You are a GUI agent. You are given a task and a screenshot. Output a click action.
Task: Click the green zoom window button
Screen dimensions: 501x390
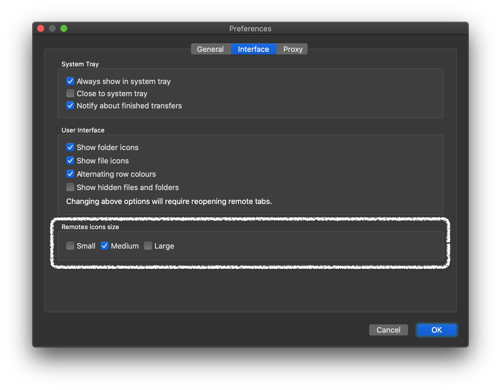[x=64, y=28]
